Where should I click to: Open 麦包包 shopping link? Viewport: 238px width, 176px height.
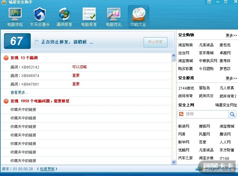click(x=225, y=45)
